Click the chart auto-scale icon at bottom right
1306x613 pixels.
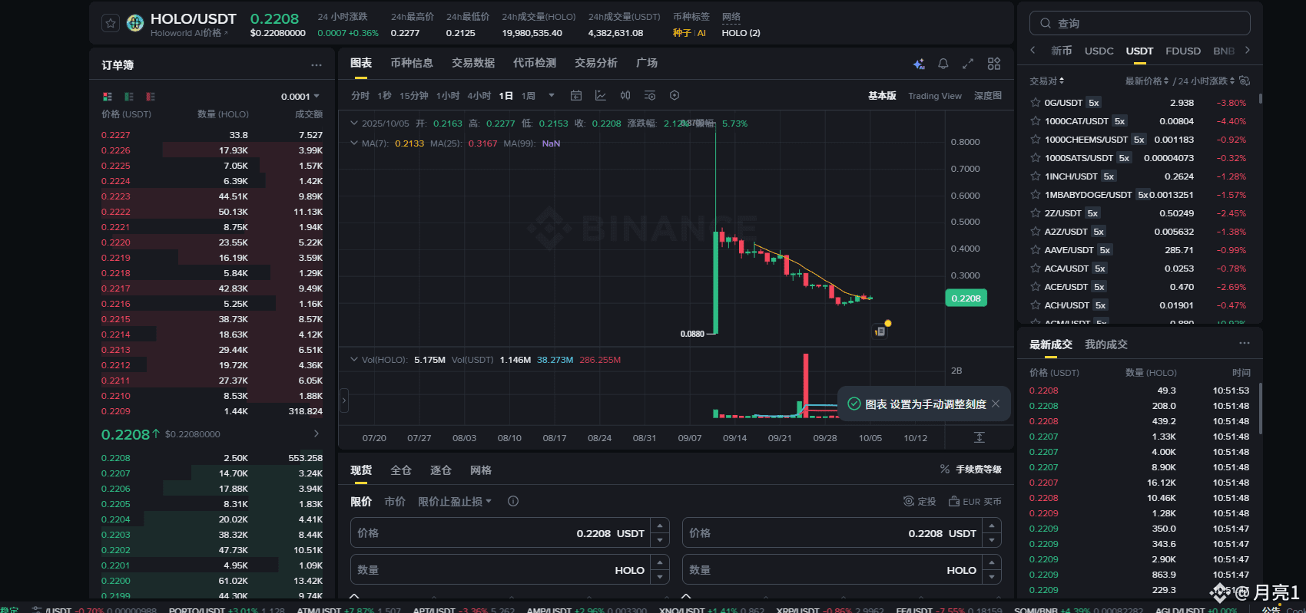pyautogui.click(x=979, y=437)
